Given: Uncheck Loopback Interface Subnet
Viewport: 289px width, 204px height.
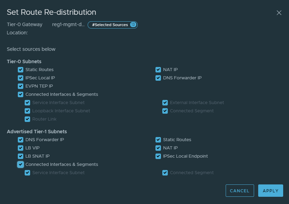Looking at the screenshot, I should [27, 111].
